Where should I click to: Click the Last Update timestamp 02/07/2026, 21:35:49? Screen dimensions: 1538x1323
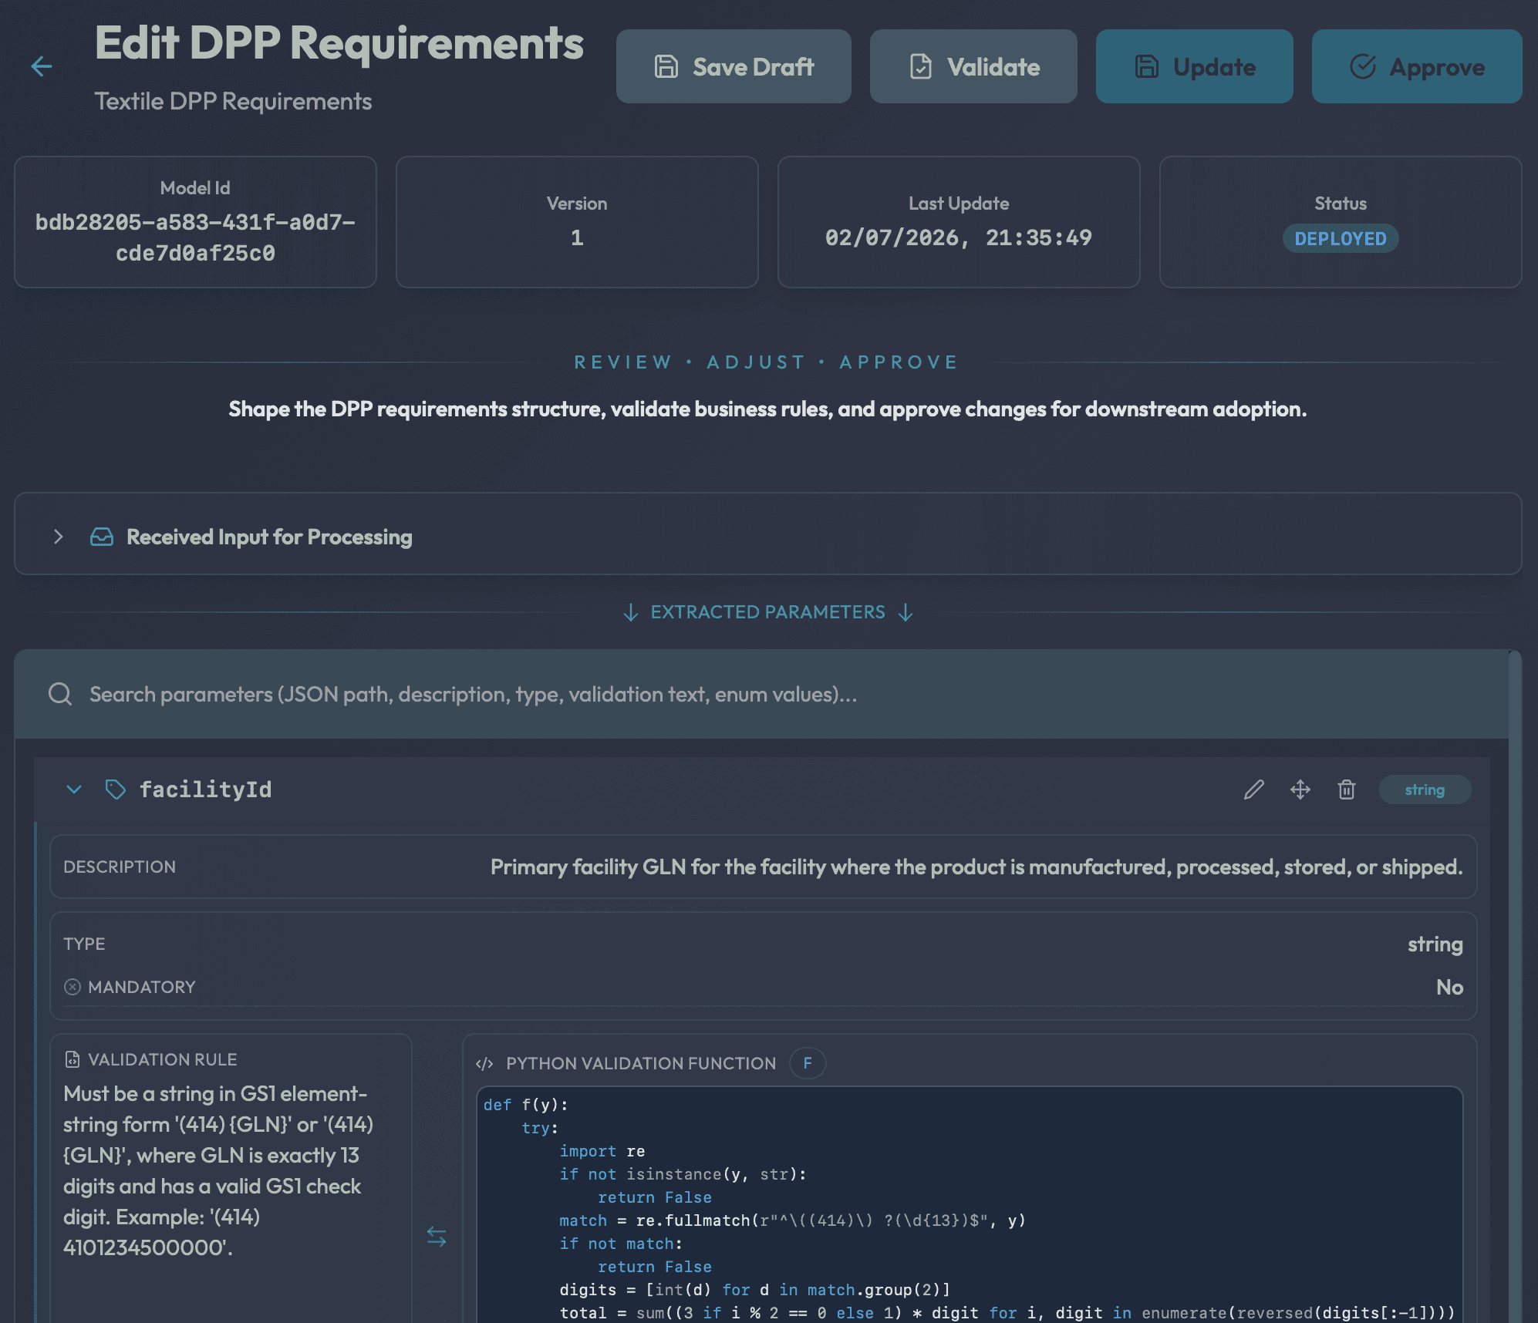point(959,237)
